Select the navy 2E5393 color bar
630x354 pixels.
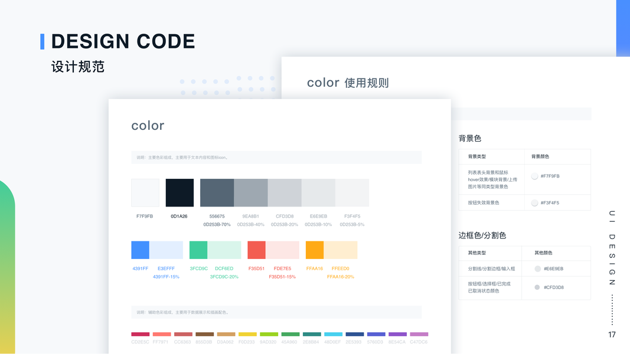click(355, 334)
